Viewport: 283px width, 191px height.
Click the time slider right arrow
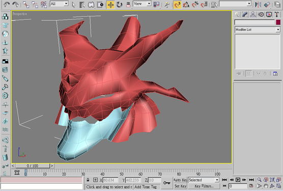point(52,166)
